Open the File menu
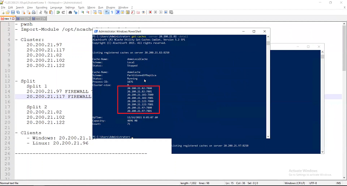Screen dimensions: 347x186 [x=3, y=7]
